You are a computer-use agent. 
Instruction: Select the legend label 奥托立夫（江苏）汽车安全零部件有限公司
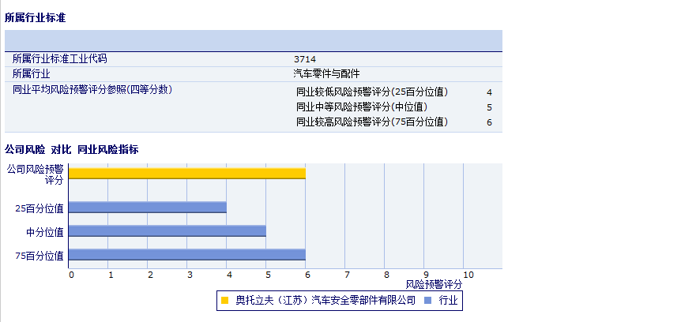(x=325, y=301)
